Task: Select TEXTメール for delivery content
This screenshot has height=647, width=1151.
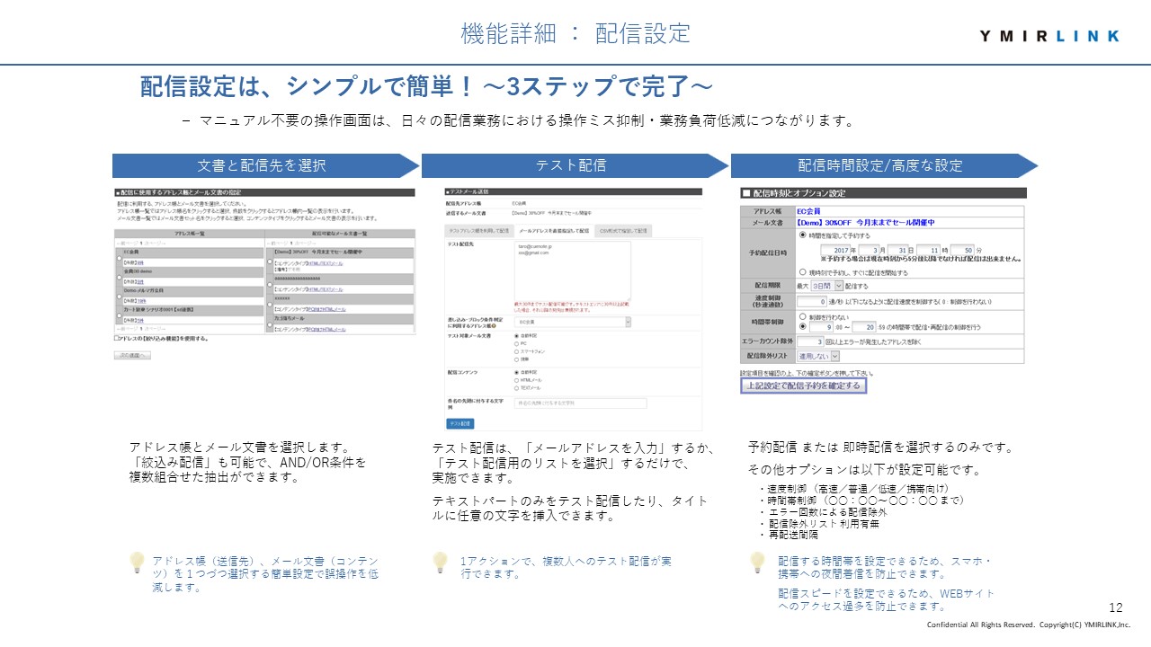Action: point(516,388)
